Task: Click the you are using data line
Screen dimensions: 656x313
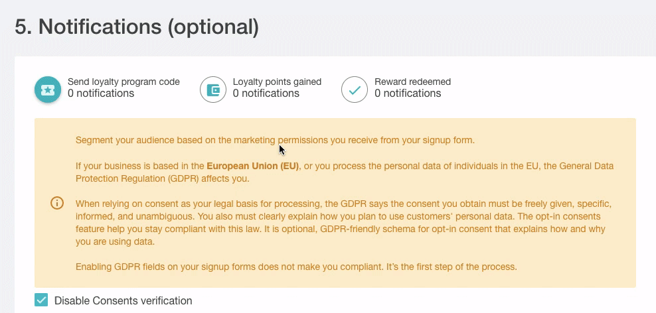Action: coord(115,242)
